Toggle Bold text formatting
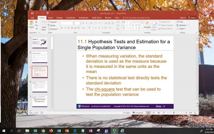This screenshot has width=214, height=134. pos(61,28)
